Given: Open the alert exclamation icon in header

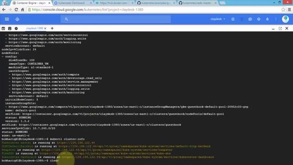Looking at the screenshot, I should [x=250, y=19].
